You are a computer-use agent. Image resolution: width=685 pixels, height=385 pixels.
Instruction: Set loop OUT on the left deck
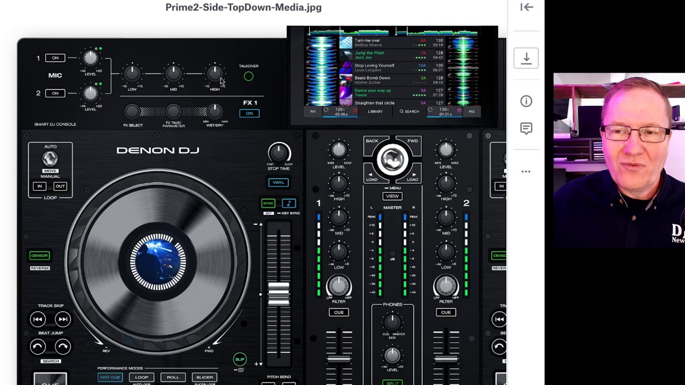click(60, 186)
